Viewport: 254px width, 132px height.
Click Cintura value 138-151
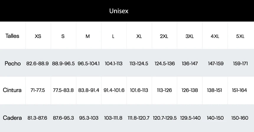pos(215,90)
